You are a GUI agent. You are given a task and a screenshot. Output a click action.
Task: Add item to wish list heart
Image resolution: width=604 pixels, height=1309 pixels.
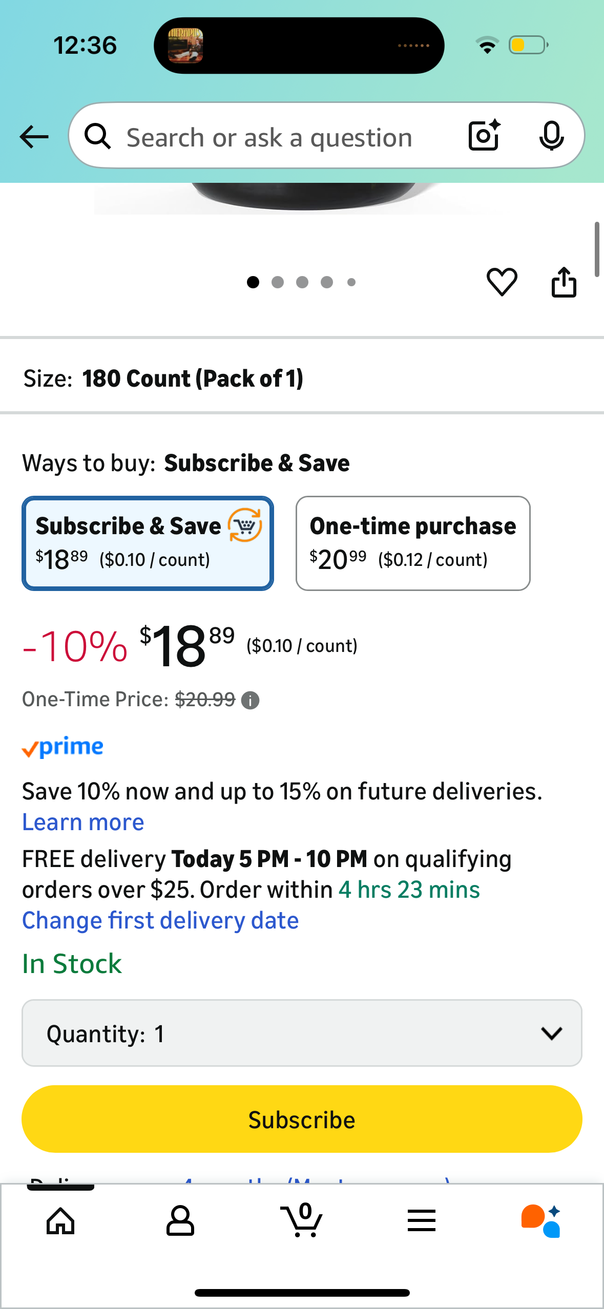point(502,282)
